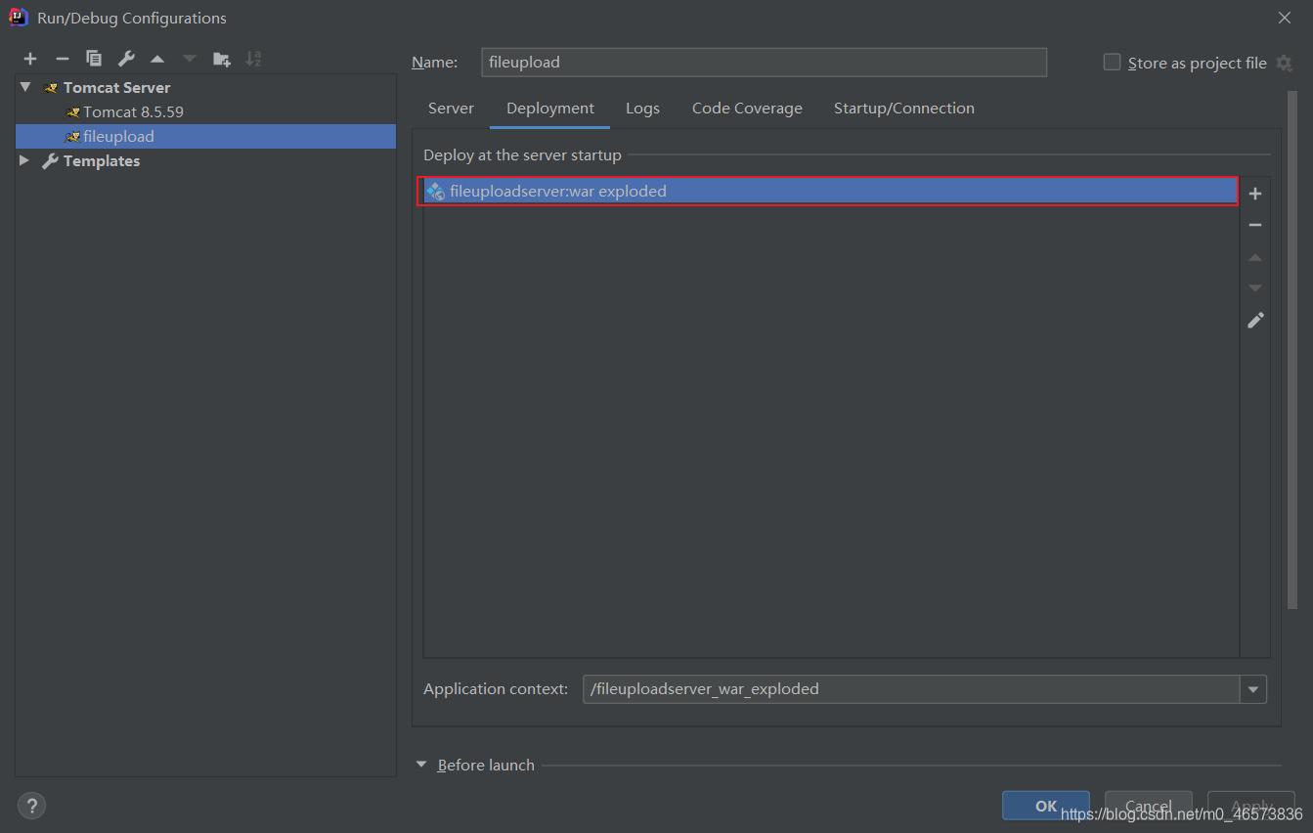1313x833 pixels.
Task: Select the Deployment tab
Action: 550,109
